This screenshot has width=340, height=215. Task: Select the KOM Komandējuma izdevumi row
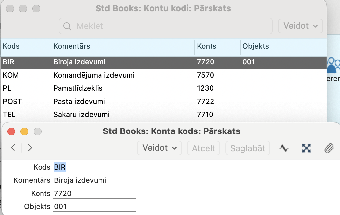[x=164, y=75]
